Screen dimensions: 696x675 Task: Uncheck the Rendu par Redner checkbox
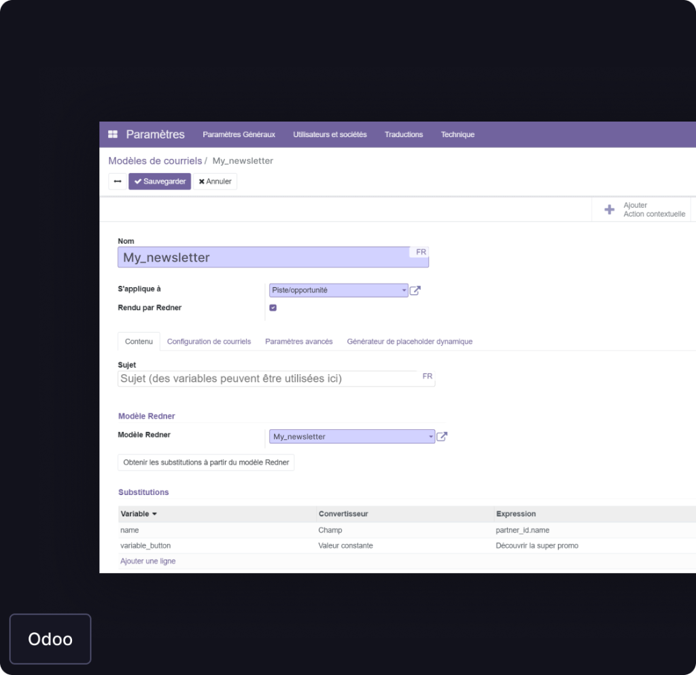point(273,308)
